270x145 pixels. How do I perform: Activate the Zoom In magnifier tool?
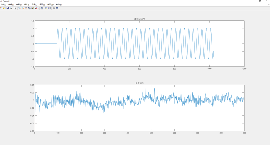point(19,8)
